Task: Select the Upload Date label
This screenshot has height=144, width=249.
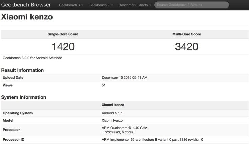Action: pos(13,78)
